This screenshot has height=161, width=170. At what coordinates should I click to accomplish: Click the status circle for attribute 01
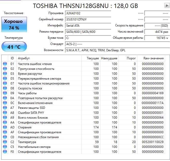5,64
